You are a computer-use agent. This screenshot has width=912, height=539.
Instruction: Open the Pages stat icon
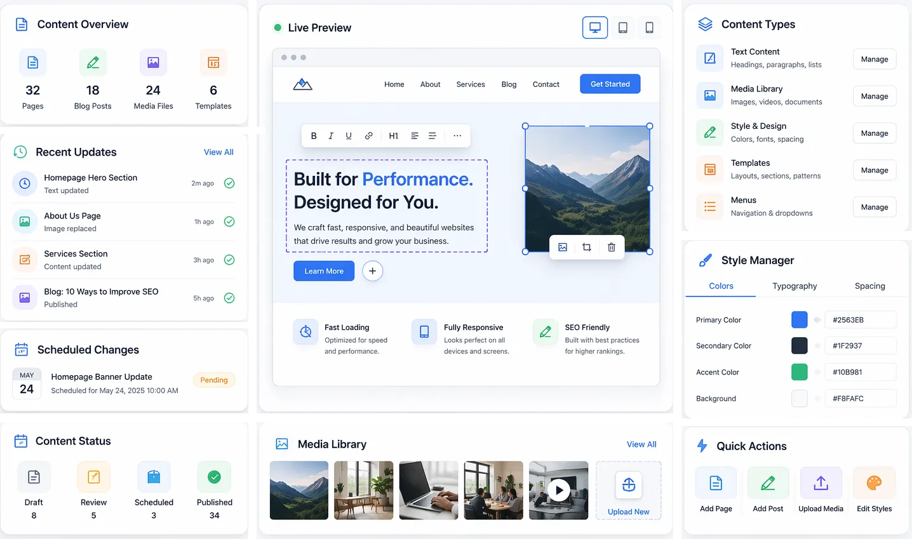point(33,62)
